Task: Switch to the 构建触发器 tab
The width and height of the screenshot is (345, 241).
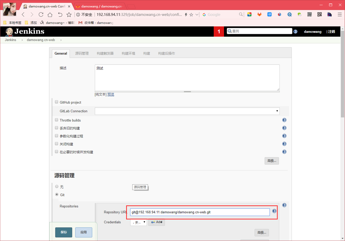Action: [105, 53]
